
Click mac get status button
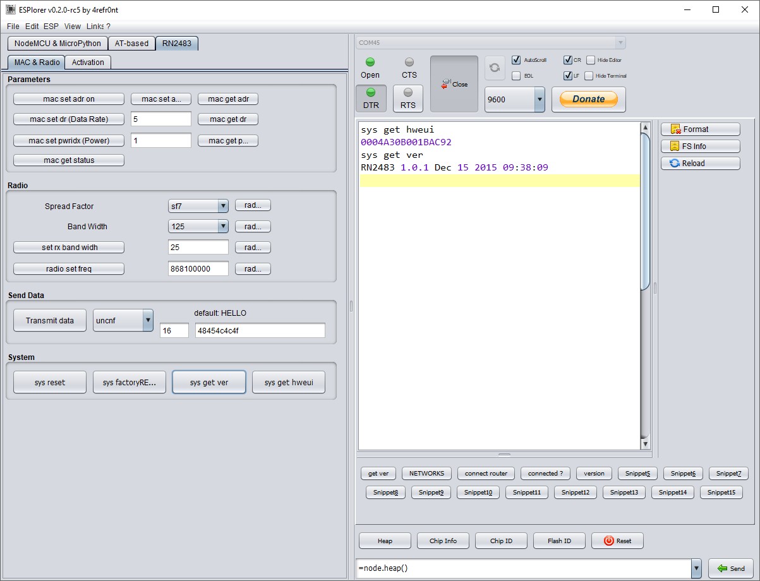(x=69, y=160)
